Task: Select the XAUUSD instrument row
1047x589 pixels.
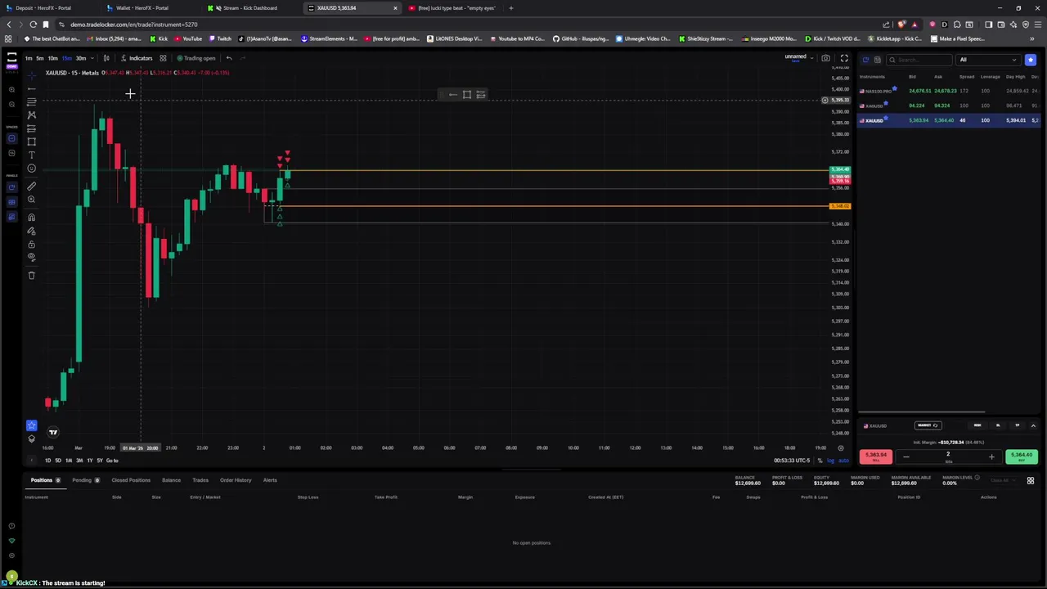Action: click(x=949, y=120)
